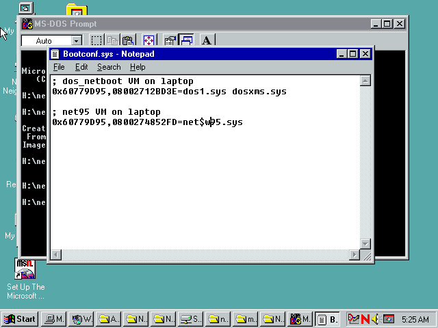Click the Copy icon in MS-DOS Prompt toolbar
This screenshot has height=328, width=438.
[112, 40]
